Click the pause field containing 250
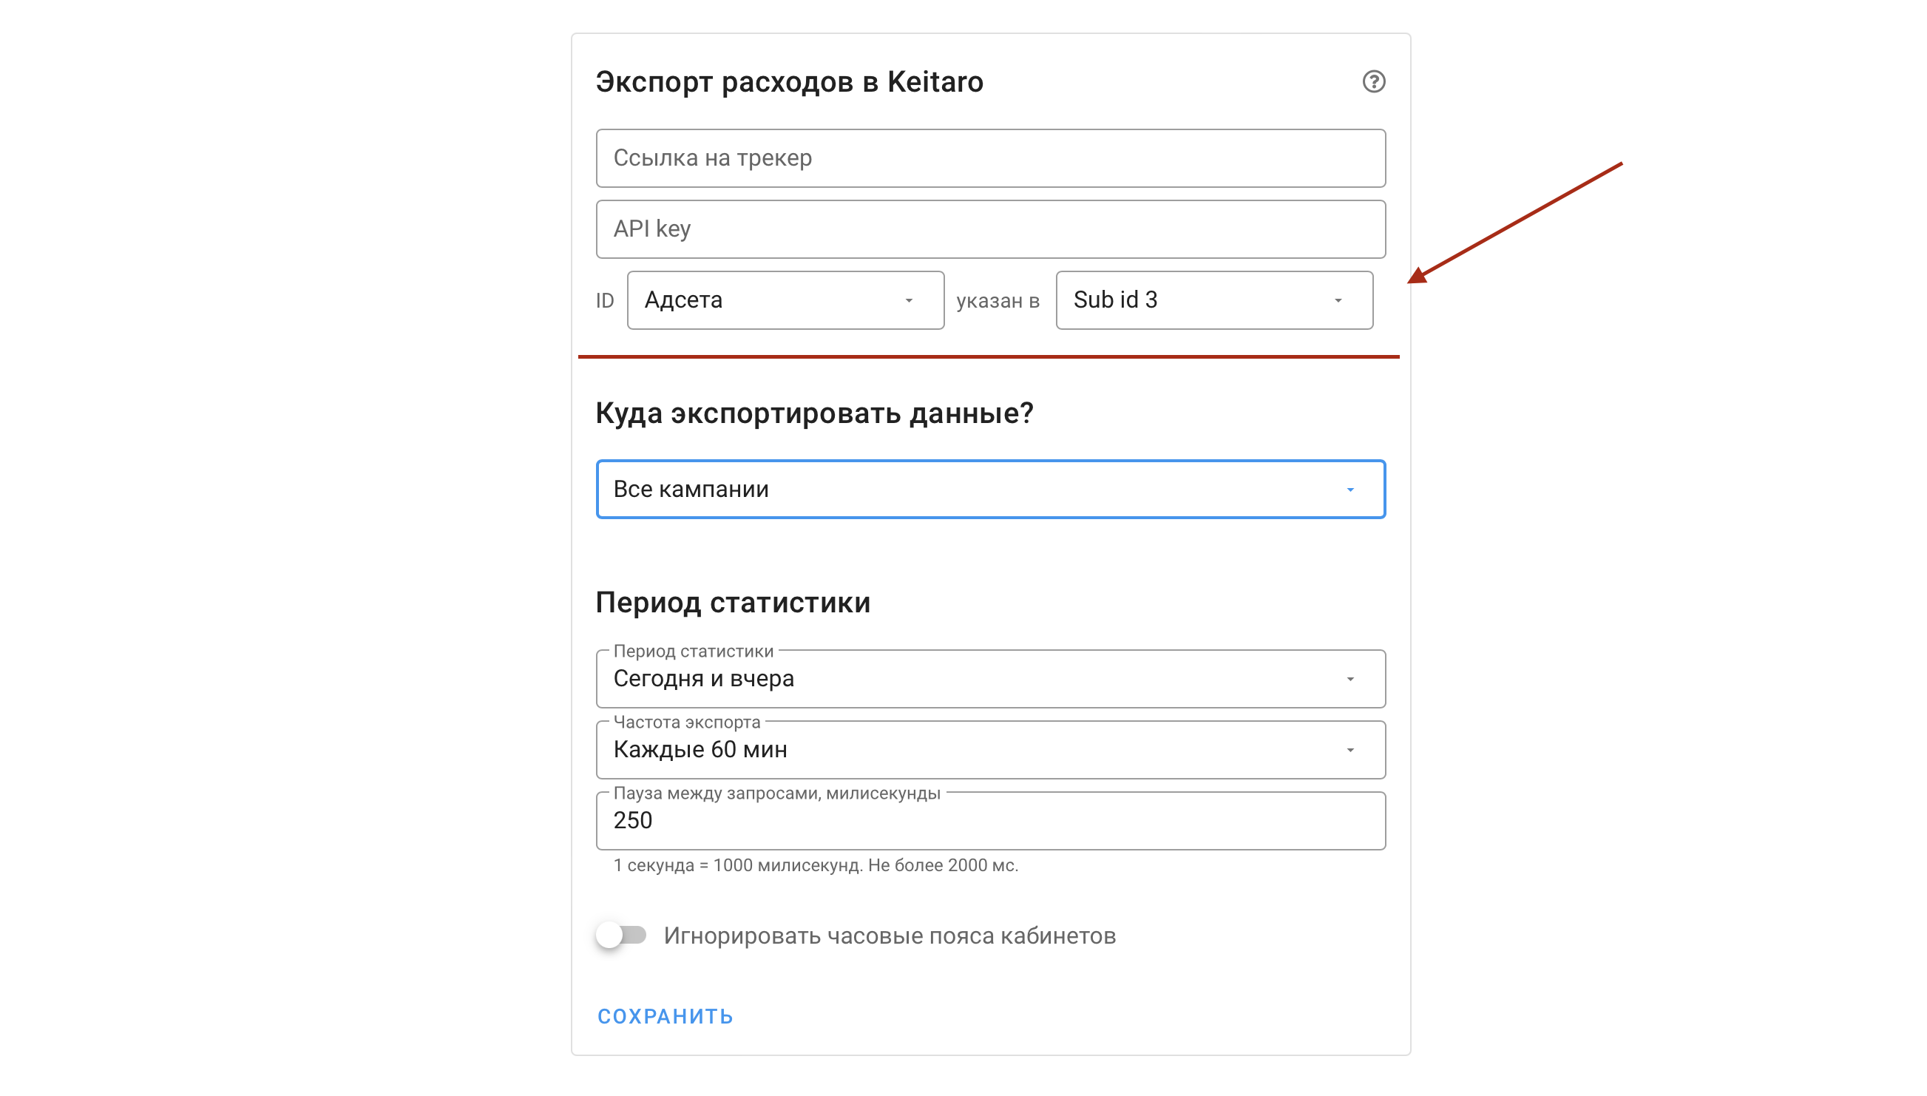The width and height of the screenshot is (1927, 1096). click(989, 819)
